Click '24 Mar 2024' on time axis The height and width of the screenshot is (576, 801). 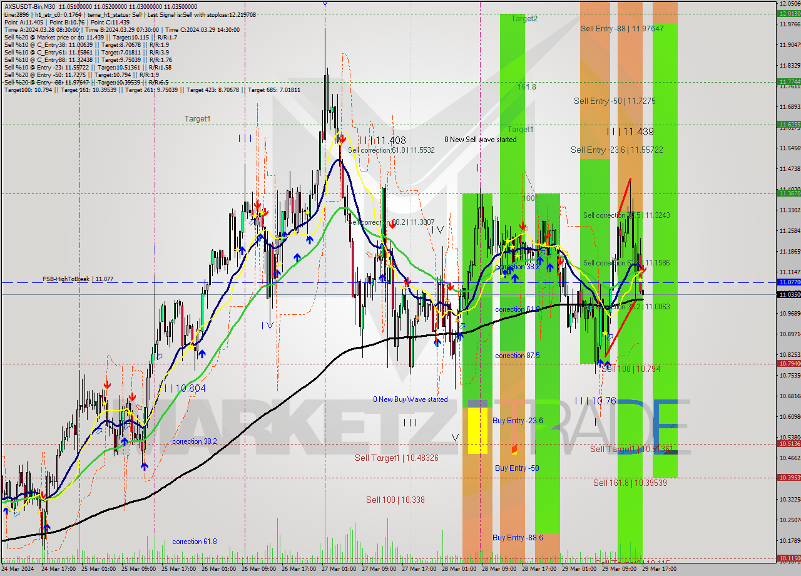coord(19,569)
